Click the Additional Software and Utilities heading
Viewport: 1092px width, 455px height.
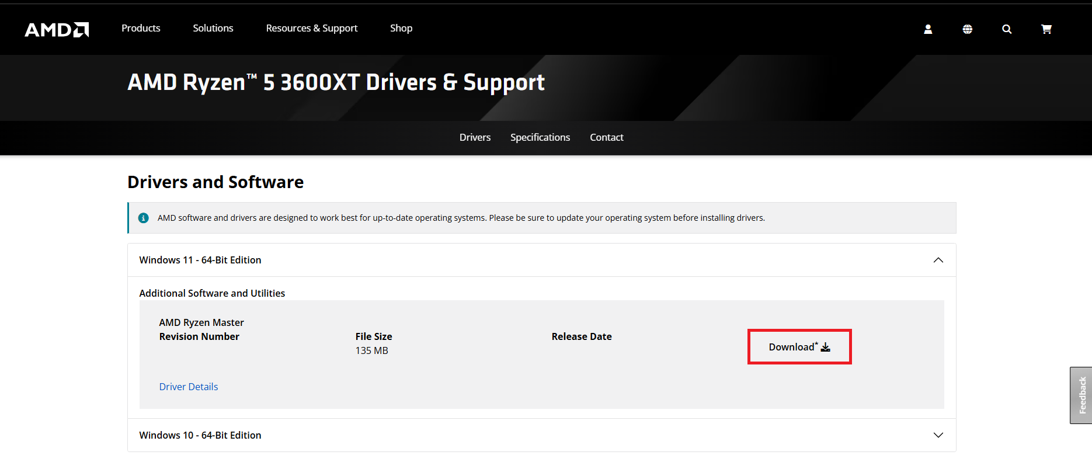click(212, 293)
